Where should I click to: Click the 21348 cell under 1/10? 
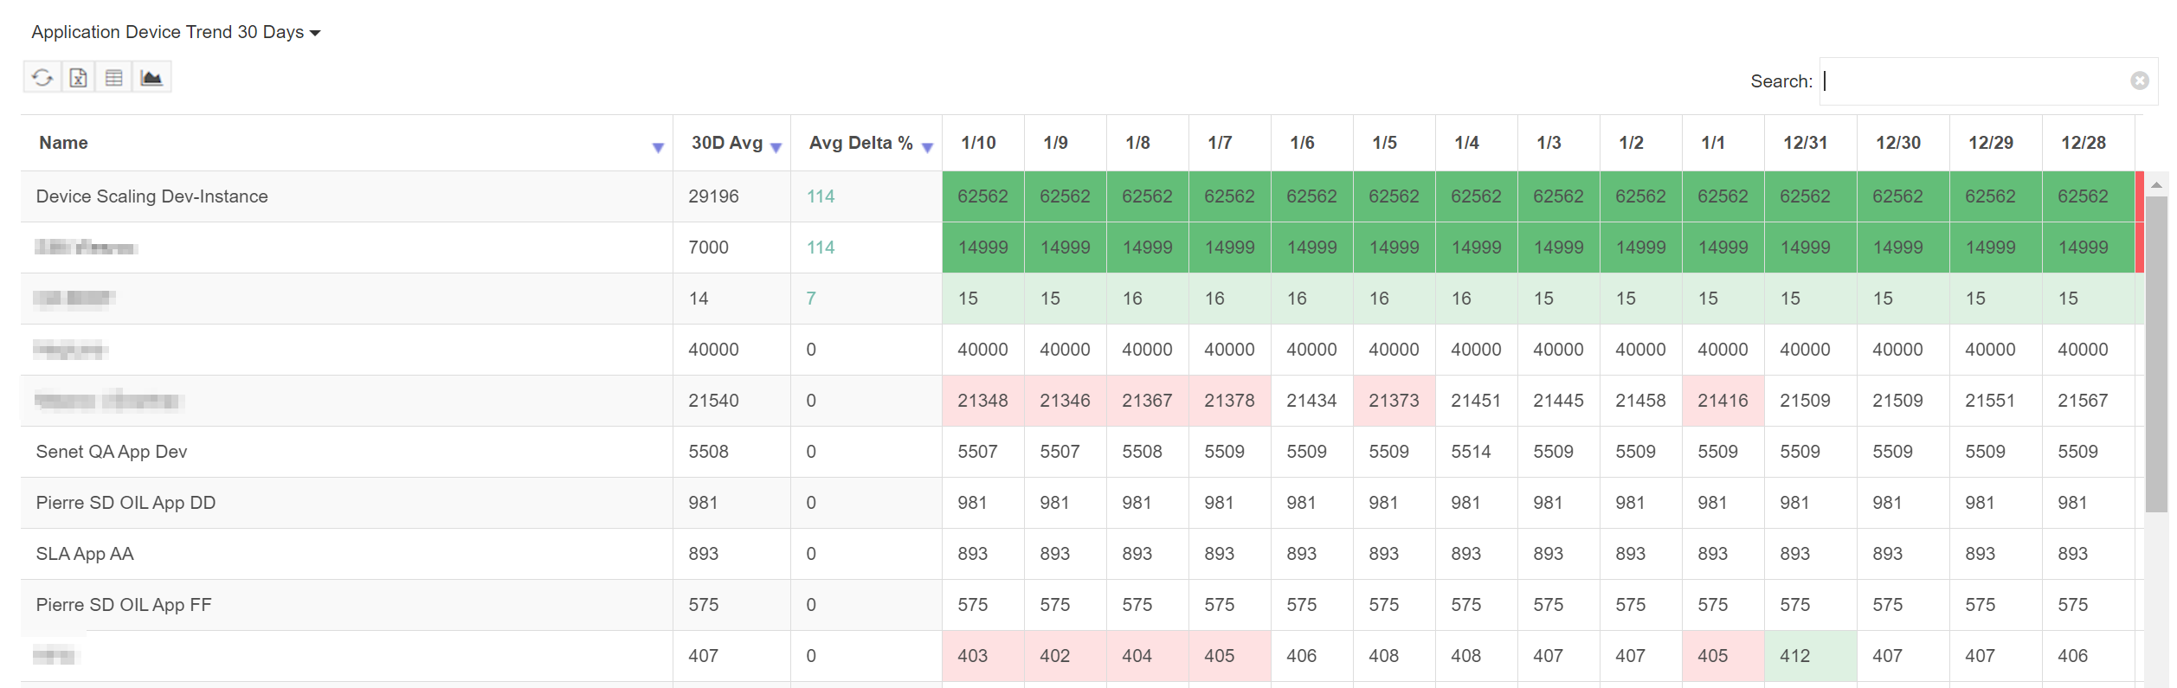point(982,401)
